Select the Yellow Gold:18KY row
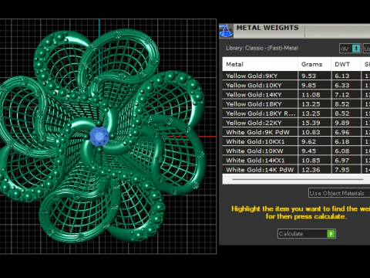This screenshot has height=278, width=370. [296, 104]
